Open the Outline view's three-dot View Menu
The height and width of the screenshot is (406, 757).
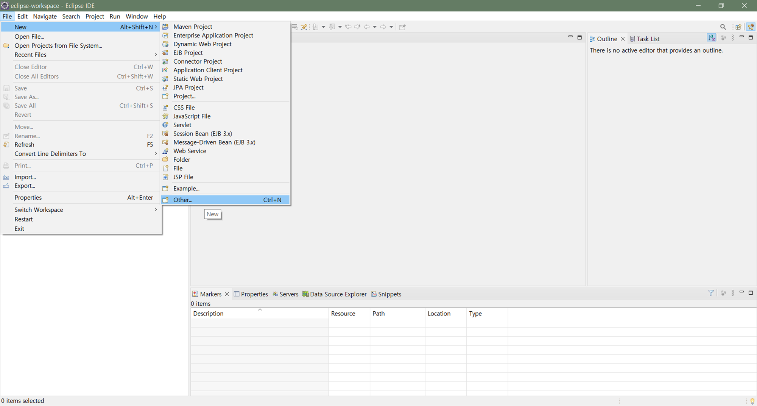point(733,38)
